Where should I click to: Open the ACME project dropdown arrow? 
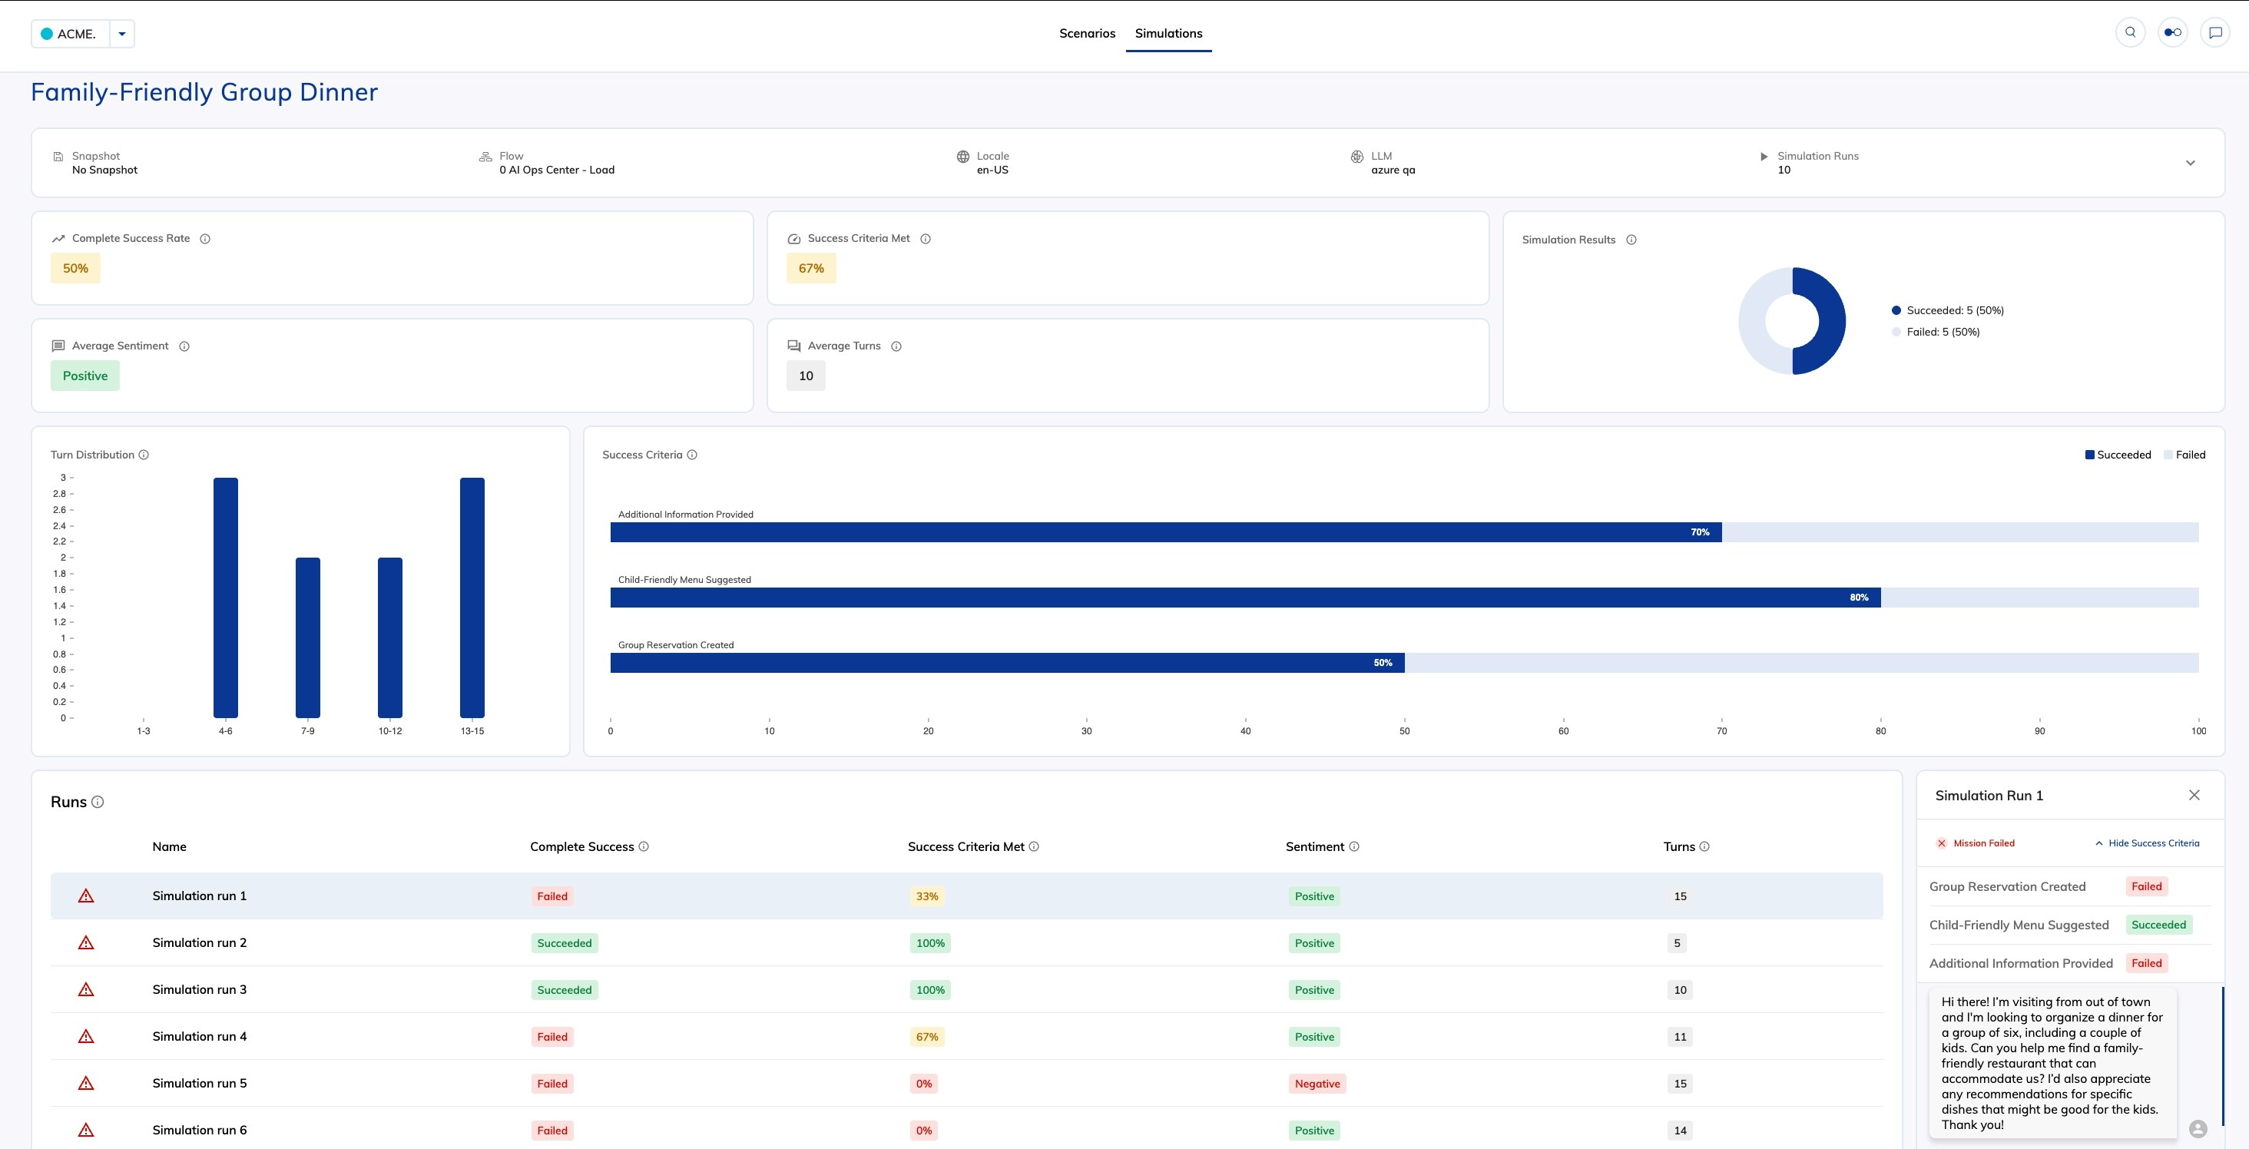[122, 34]
